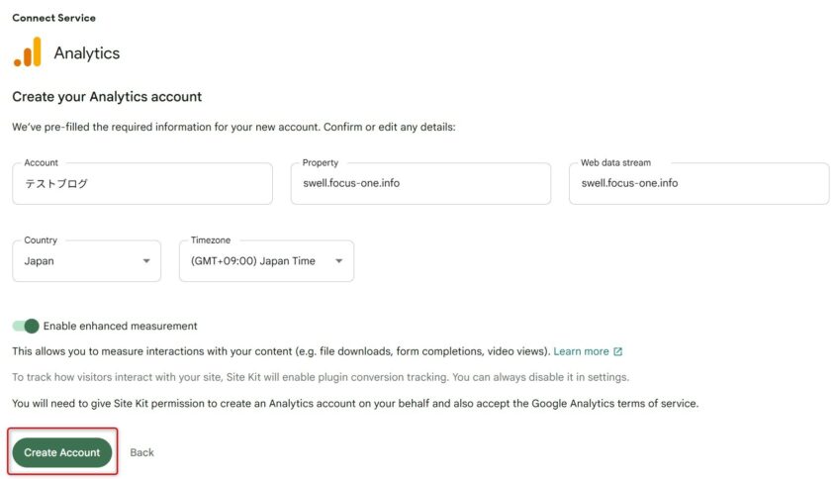
Task: Go back with the Back button
Action: [x=141, y=452]
